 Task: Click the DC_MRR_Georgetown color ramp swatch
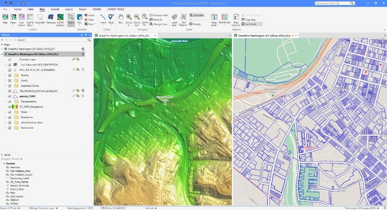pos(15,107)
